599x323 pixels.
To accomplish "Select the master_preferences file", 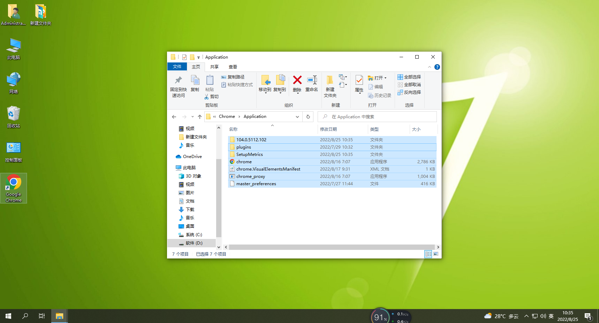I will pos(332,184).
